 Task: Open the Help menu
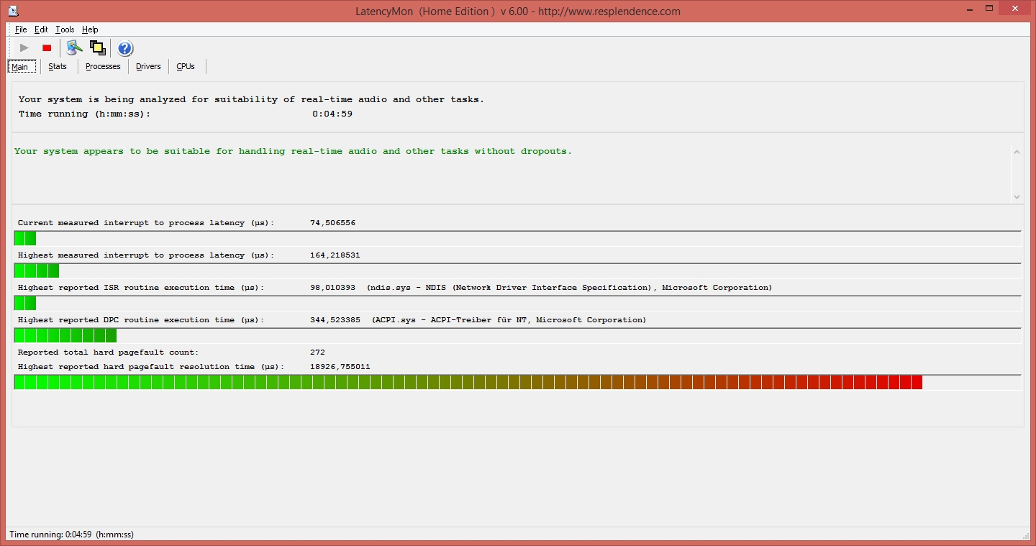pyautogui.click(x=90, y=29)
